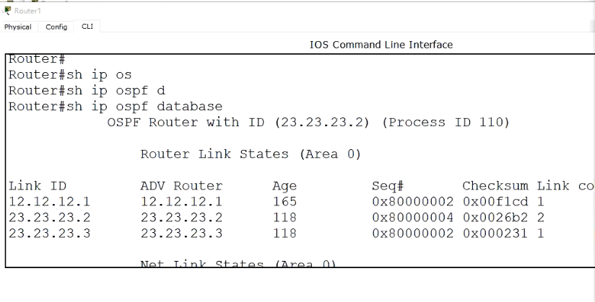Screen dimensions: 595x302
Task: Click the Seq# column header
Action: point(388,186)
